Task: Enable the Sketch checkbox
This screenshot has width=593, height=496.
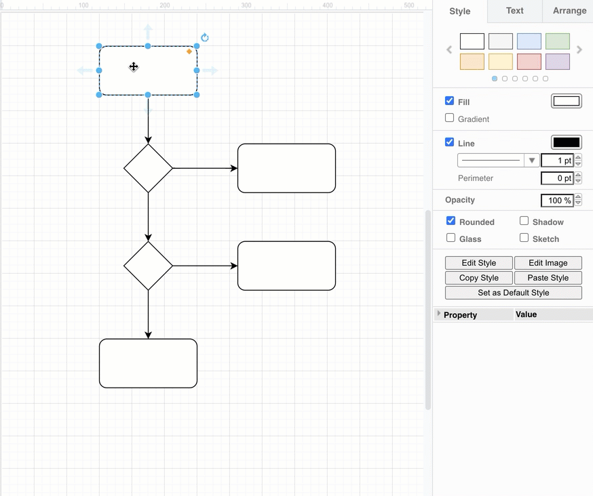Action: click(x=524, y=239)
